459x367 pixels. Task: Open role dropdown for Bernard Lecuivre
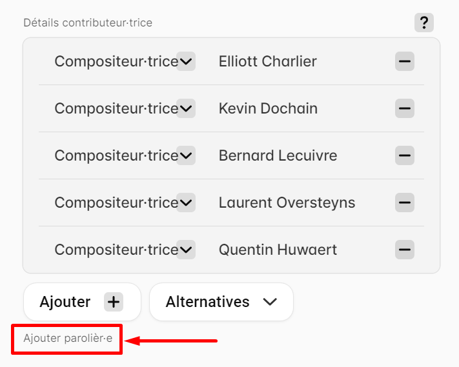186,155
